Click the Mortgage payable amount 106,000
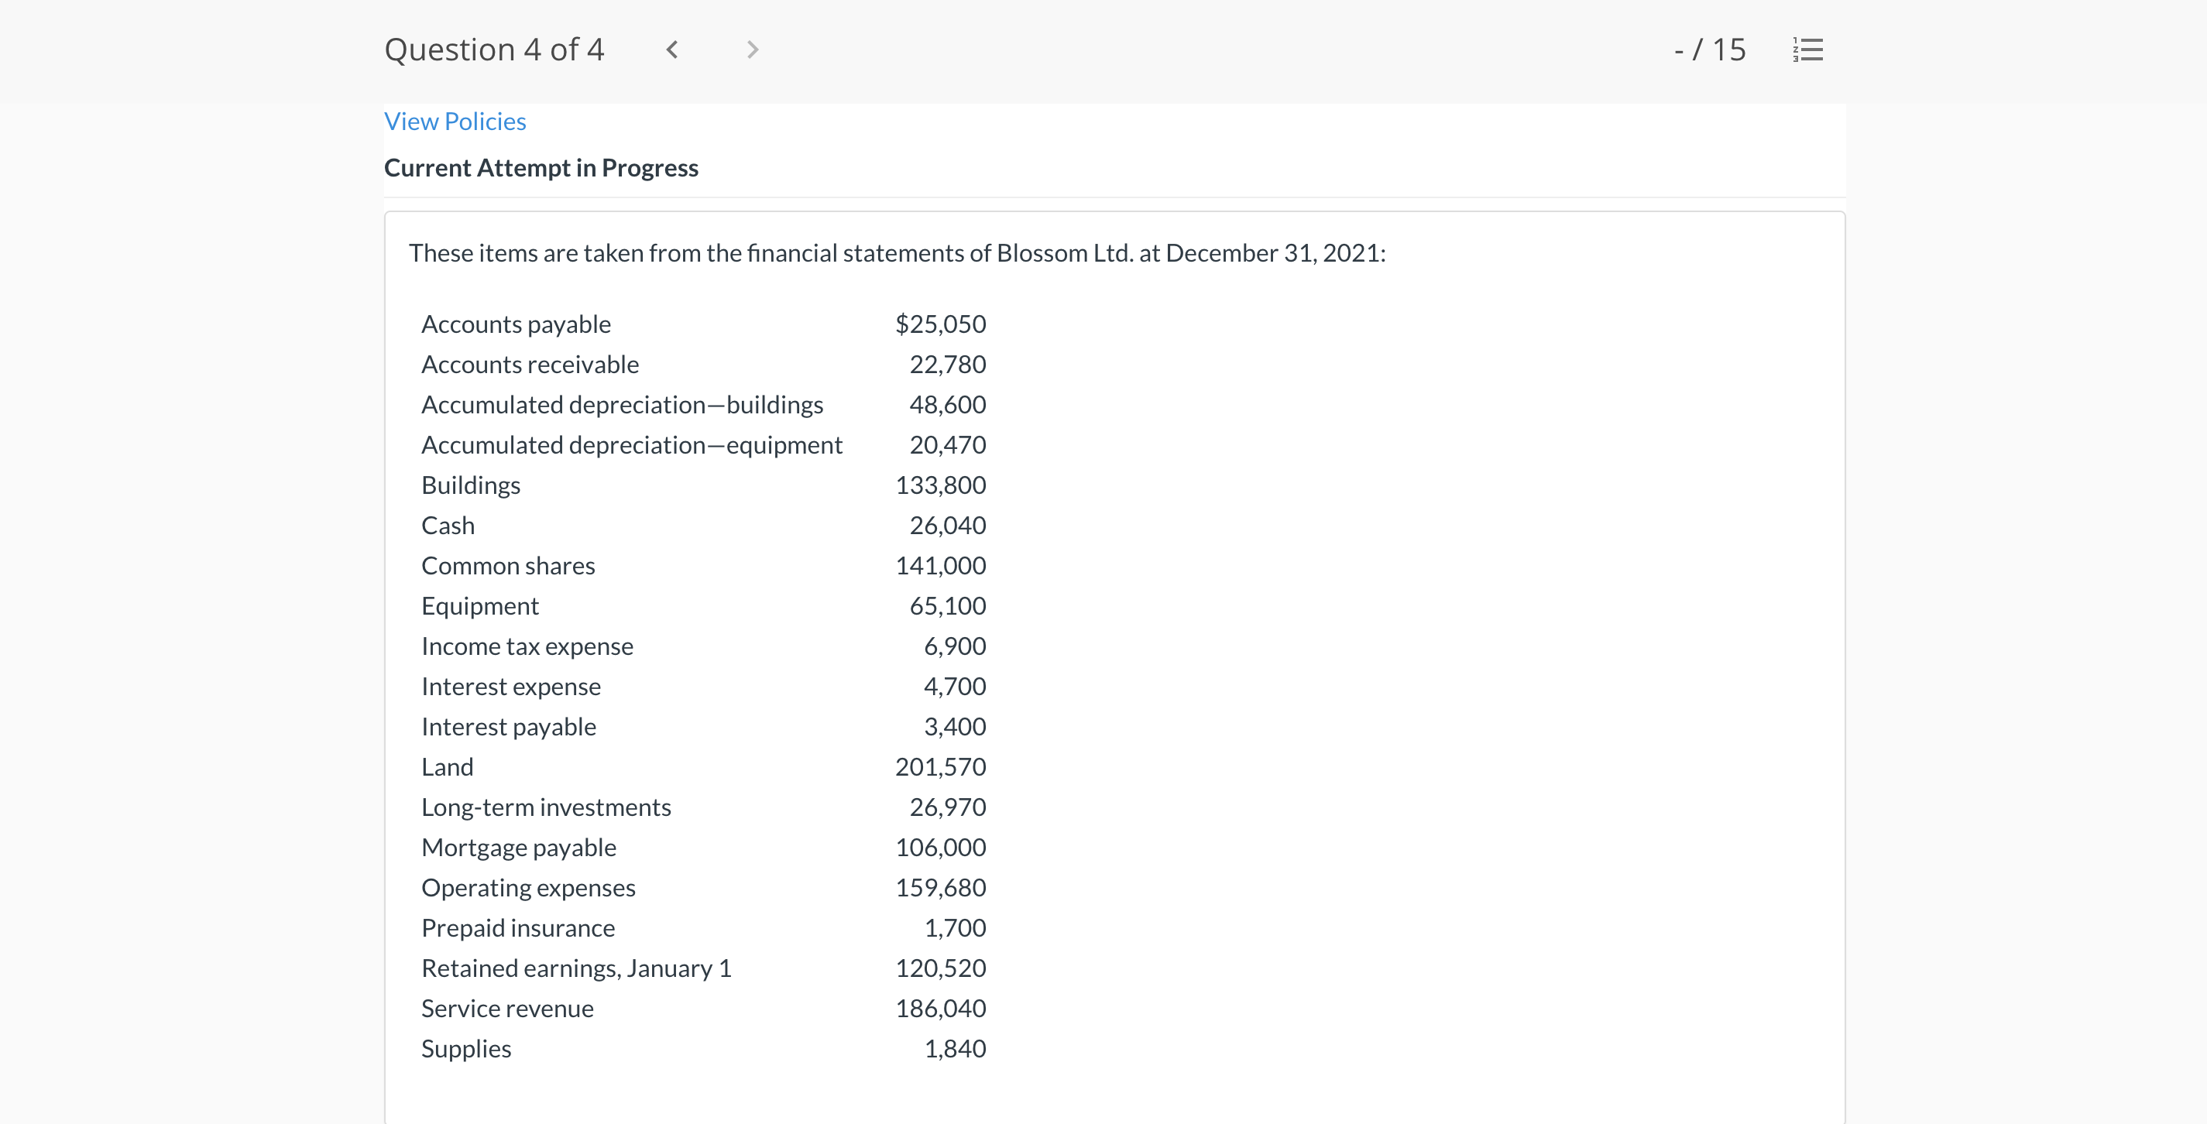This screenshot has width=2207, height=1124. pyautogui.click(x=940, y=848)
